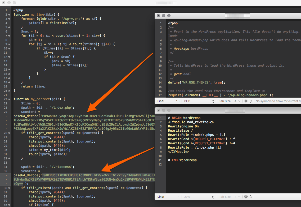301x207 pixels.
Task: Click 'touch($path, $time);' line
Action: click(48, 154)
